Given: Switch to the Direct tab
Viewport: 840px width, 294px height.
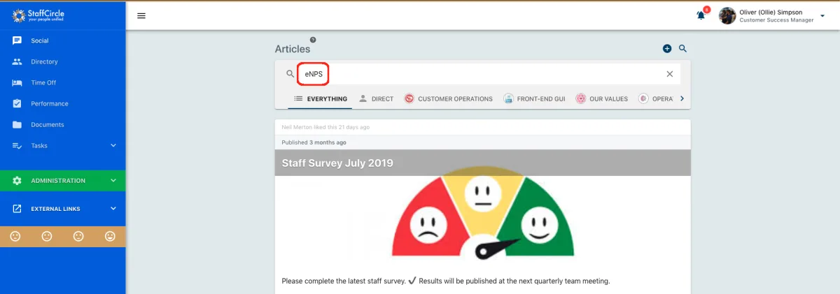Looking at the screenshot, I should tap(376, 98).
